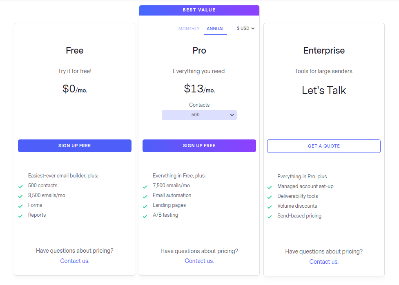Follow Contact us link in the Enterprise card
Viewport: 399px width, 285px height.
point(324,262)
